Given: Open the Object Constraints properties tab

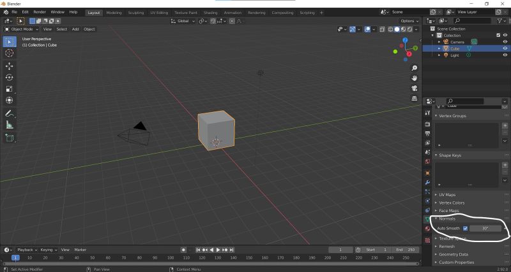Looking at the screenshot, I should coord(427,211).
